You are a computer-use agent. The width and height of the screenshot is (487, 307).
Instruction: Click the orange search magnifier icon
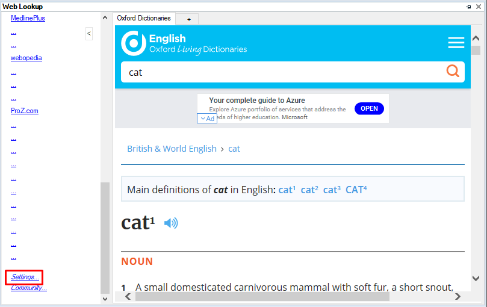[x=453, y=71]
